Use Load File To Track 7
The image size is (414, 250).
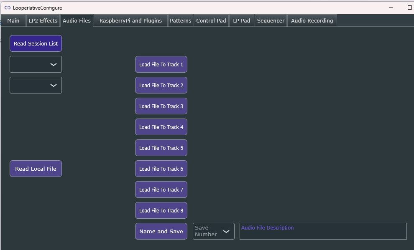[x=161, y=189]
